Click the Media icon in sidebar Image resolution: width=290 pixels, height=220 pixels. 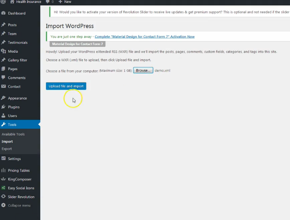tap(4, 51)
